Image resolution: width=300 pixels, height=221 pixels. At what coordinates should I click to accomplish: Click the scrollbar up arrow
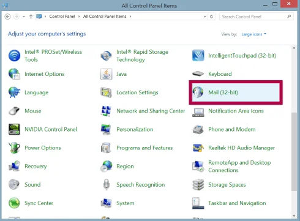(294, 48)
